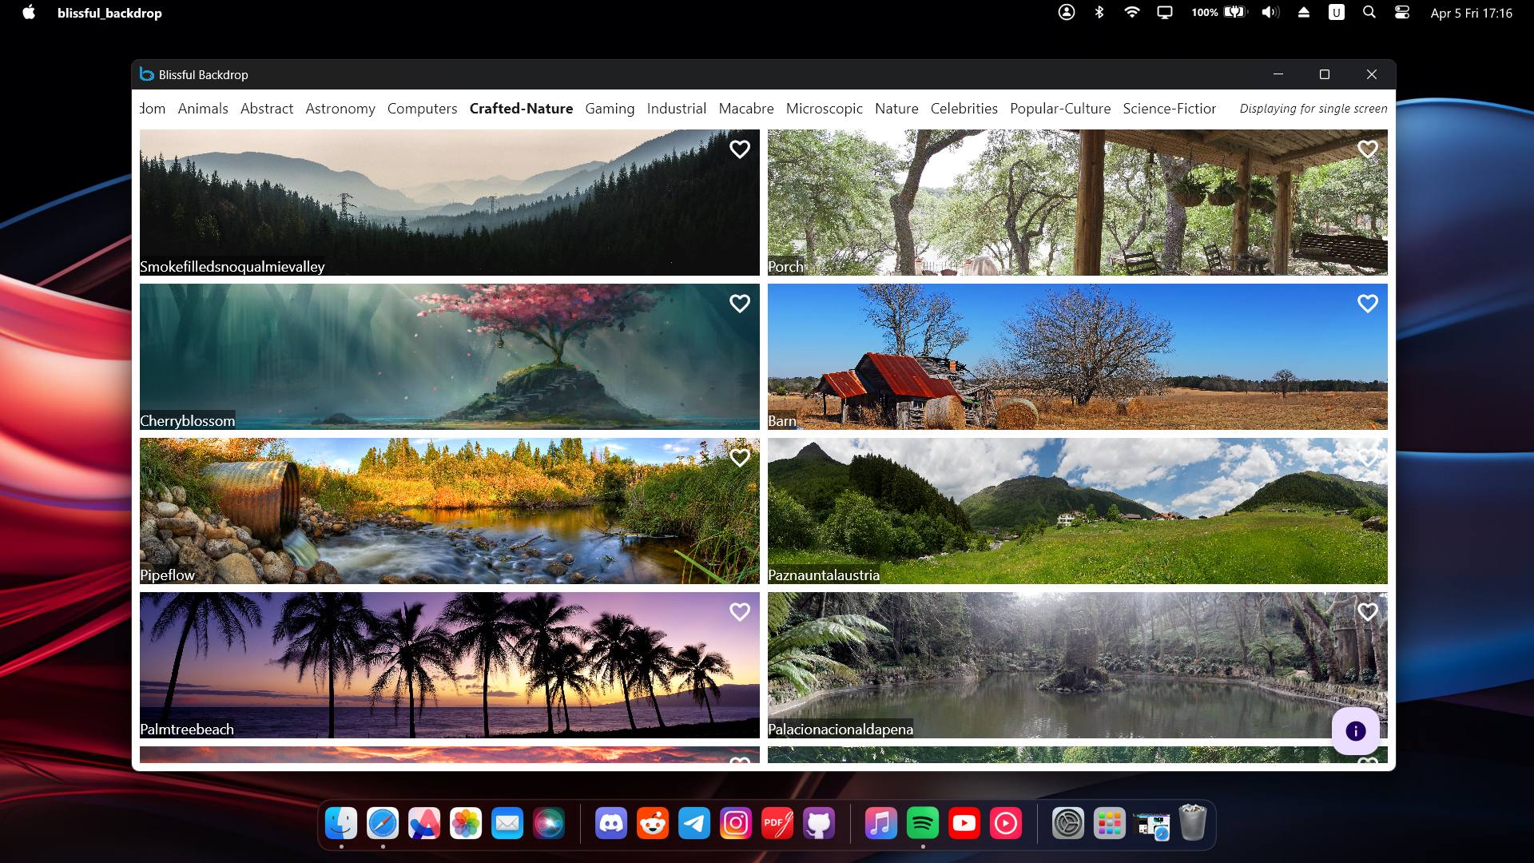Open the Popular-Culture category
The image size is (1534, 863).
coord(1059,109)
